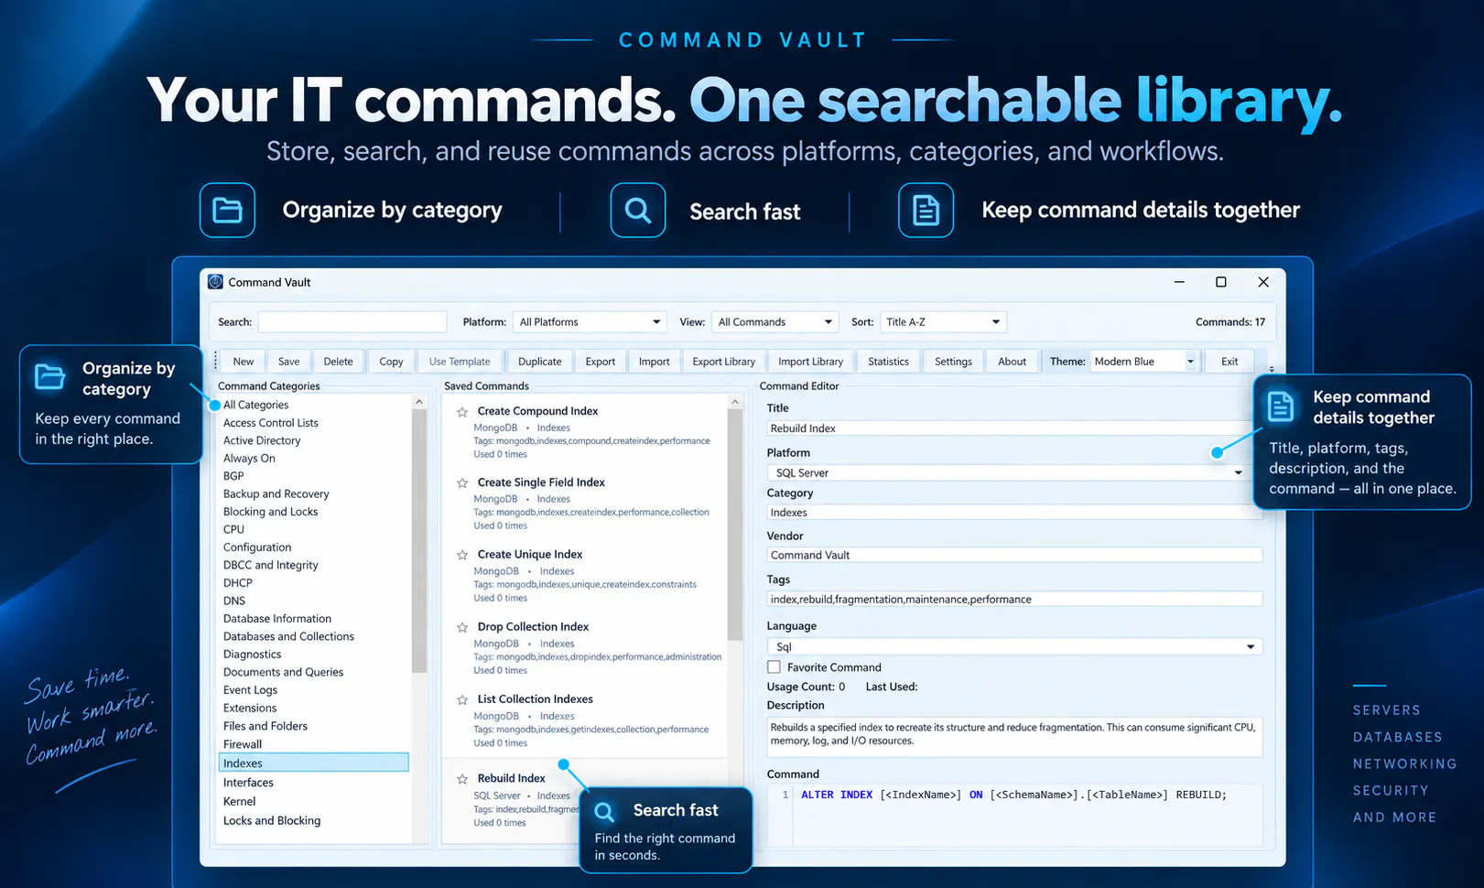Toggle favorite star for Create Unique Index
Screen dimensions: 1484x888
click(462, 556)
